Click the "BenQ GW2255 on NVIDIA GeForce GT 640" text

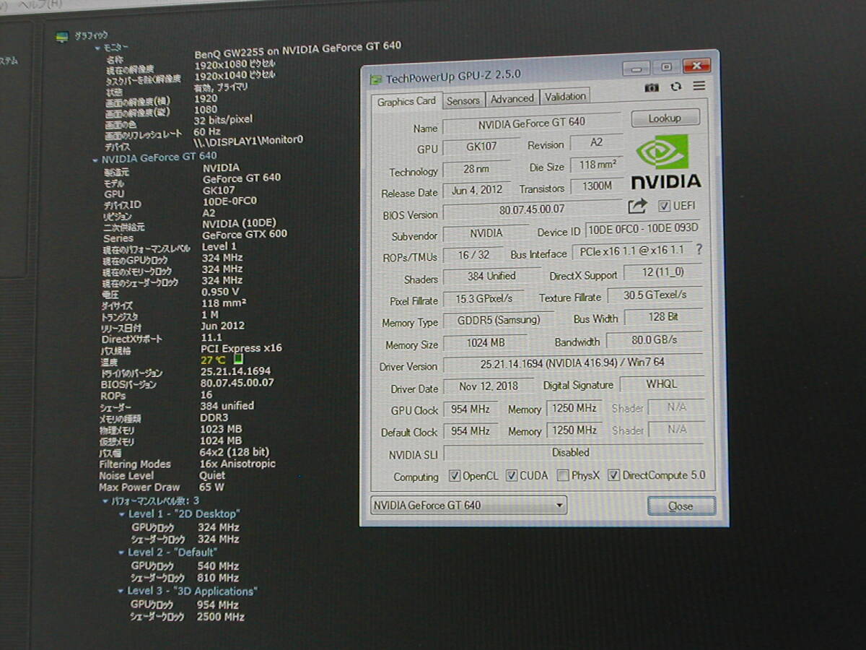pyautogui.click(x=298, y=50)
